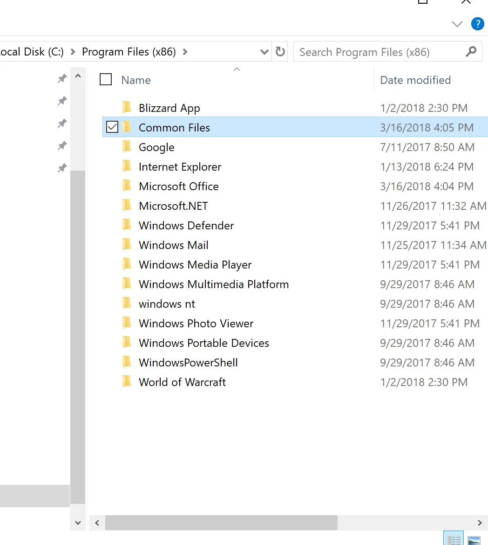The image size is (488, 545).
Task: Select the Windows Defender folder name
Action: [186, 225]
